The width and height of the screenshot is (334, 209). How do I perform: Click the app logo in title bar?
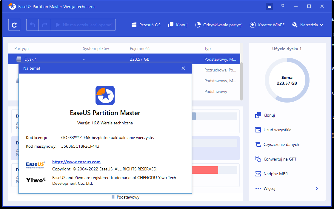(x=12, y=6)
